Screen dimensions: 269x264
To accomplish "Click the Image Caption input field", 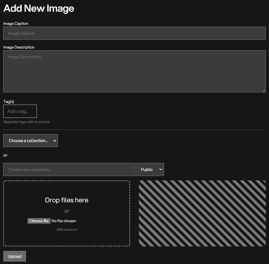I will click(x=134, y=33).
